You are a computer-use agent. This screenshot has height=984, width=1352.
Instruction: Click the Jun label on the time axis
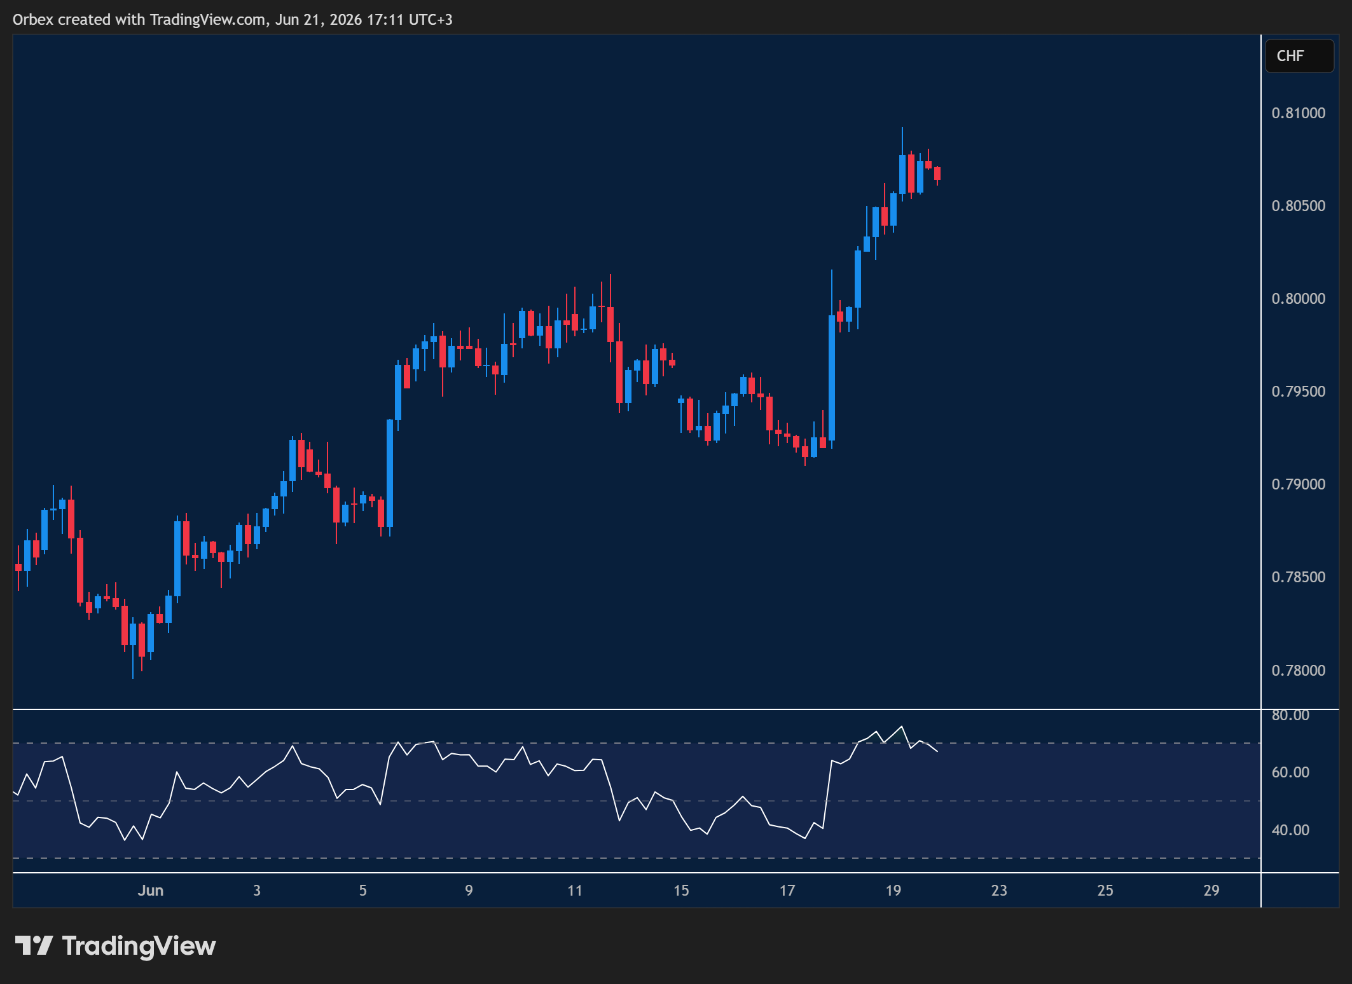[151, 891]
